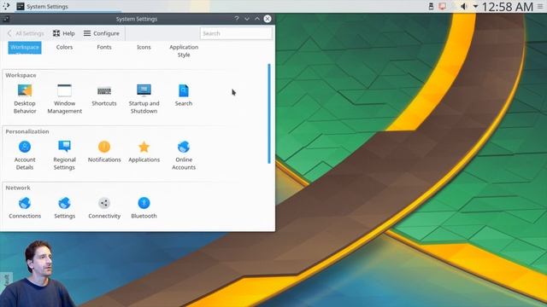Focus the Search input field

pos(236,33)
